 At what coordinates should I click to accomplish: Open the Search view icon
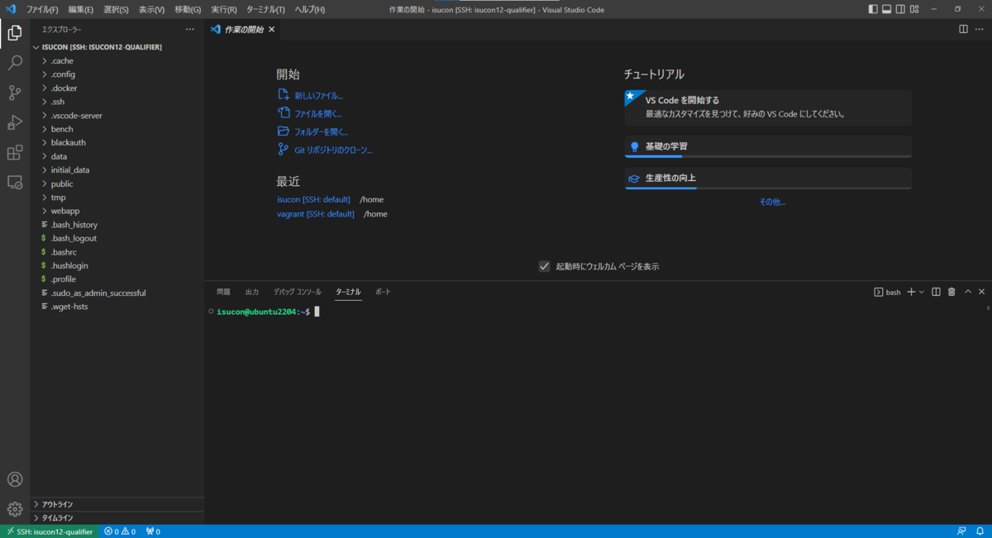(x=15, y=63)
